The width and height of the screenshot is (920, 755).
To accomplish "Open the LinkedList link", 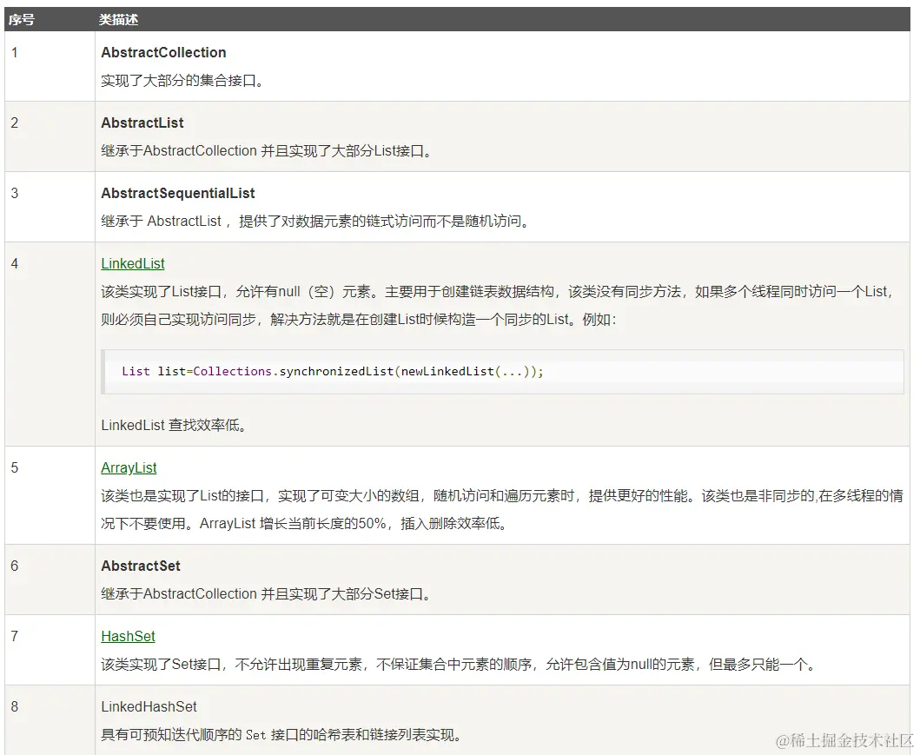I will coord(133,263).
